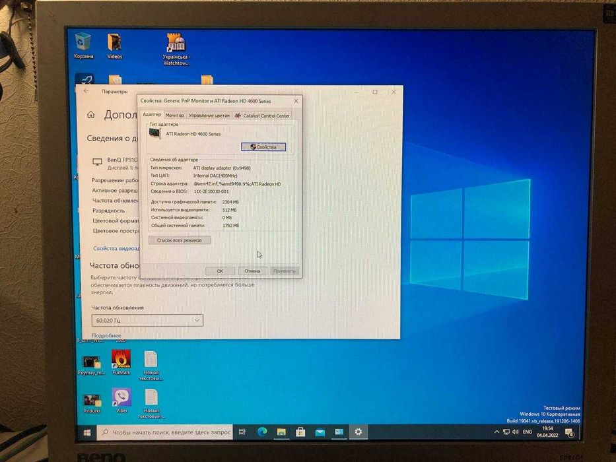
Task: Open the Свойства видеоадаптера link
Action: (x=116, y=248)
